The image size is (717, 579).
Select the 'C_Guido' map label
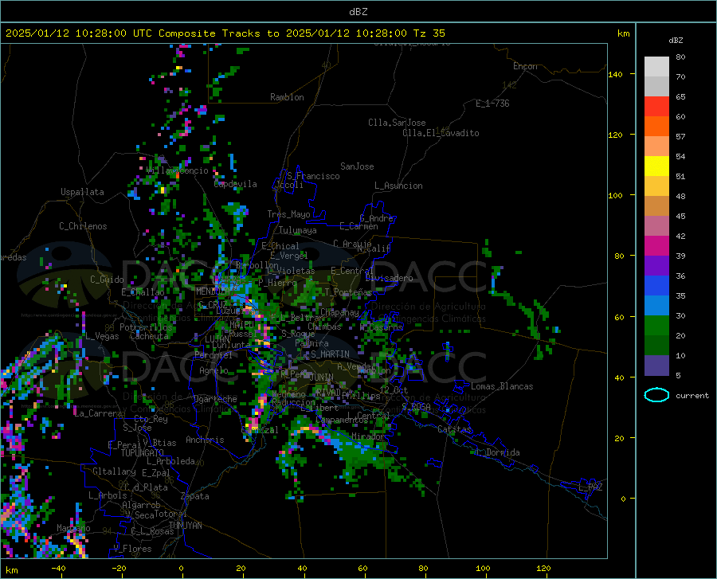point(107,280)
